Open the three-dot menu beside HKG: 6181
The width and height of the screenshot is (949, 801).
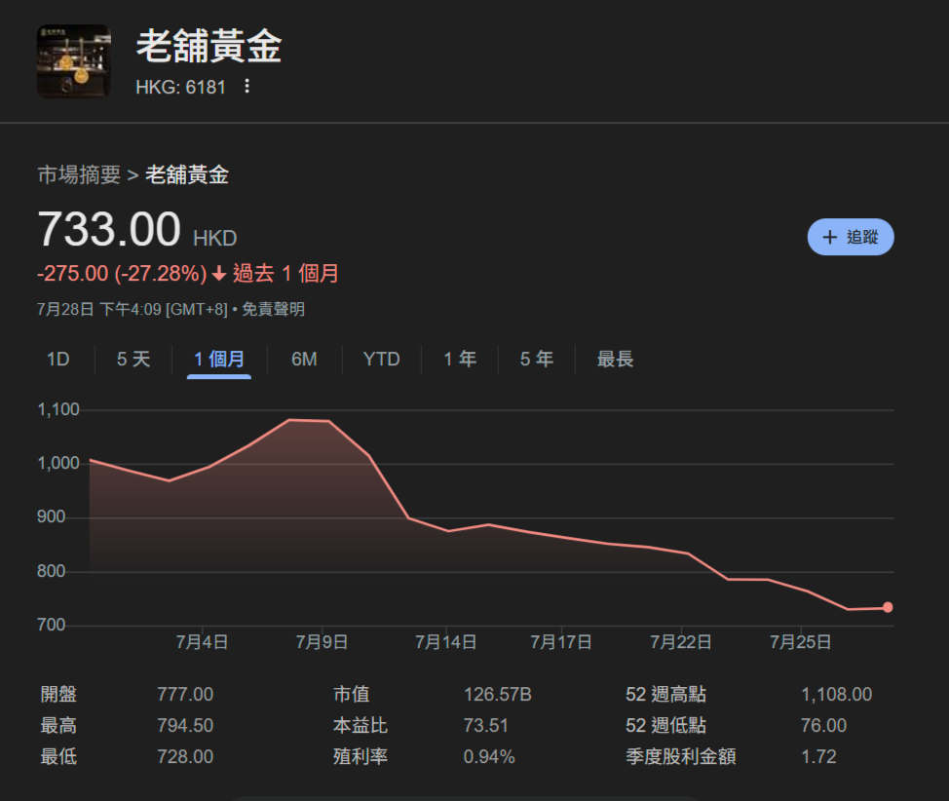247,87
